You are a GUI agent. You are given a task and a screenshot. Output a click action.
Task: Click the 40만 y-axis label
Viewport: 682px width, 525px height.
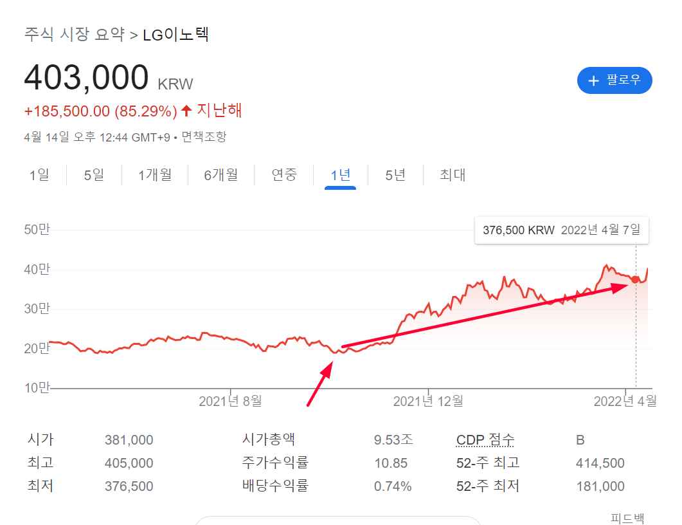(x=37, y=269)
